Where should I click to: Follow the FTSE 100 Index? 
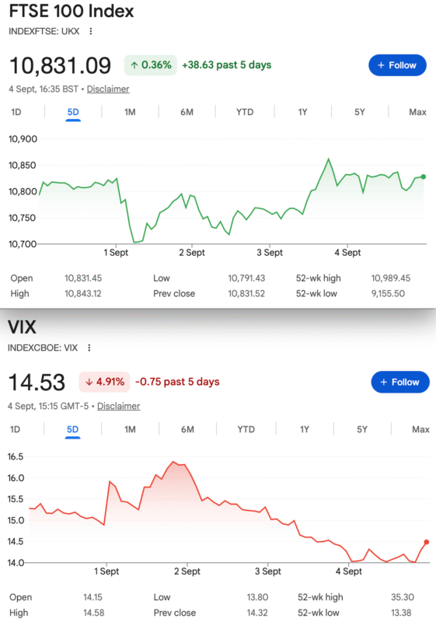click(397, 65)
